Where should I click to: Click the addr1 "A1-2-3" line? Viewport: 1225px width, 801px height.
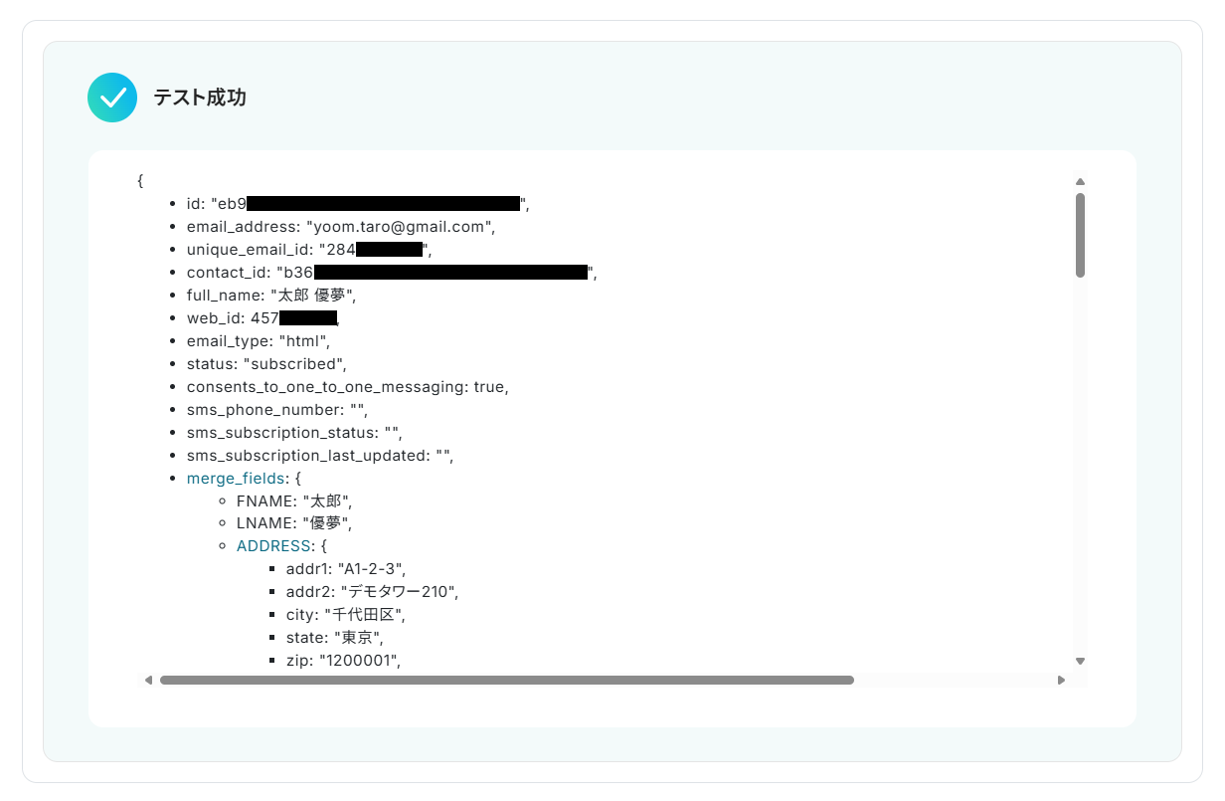click(x=346, y=569)
